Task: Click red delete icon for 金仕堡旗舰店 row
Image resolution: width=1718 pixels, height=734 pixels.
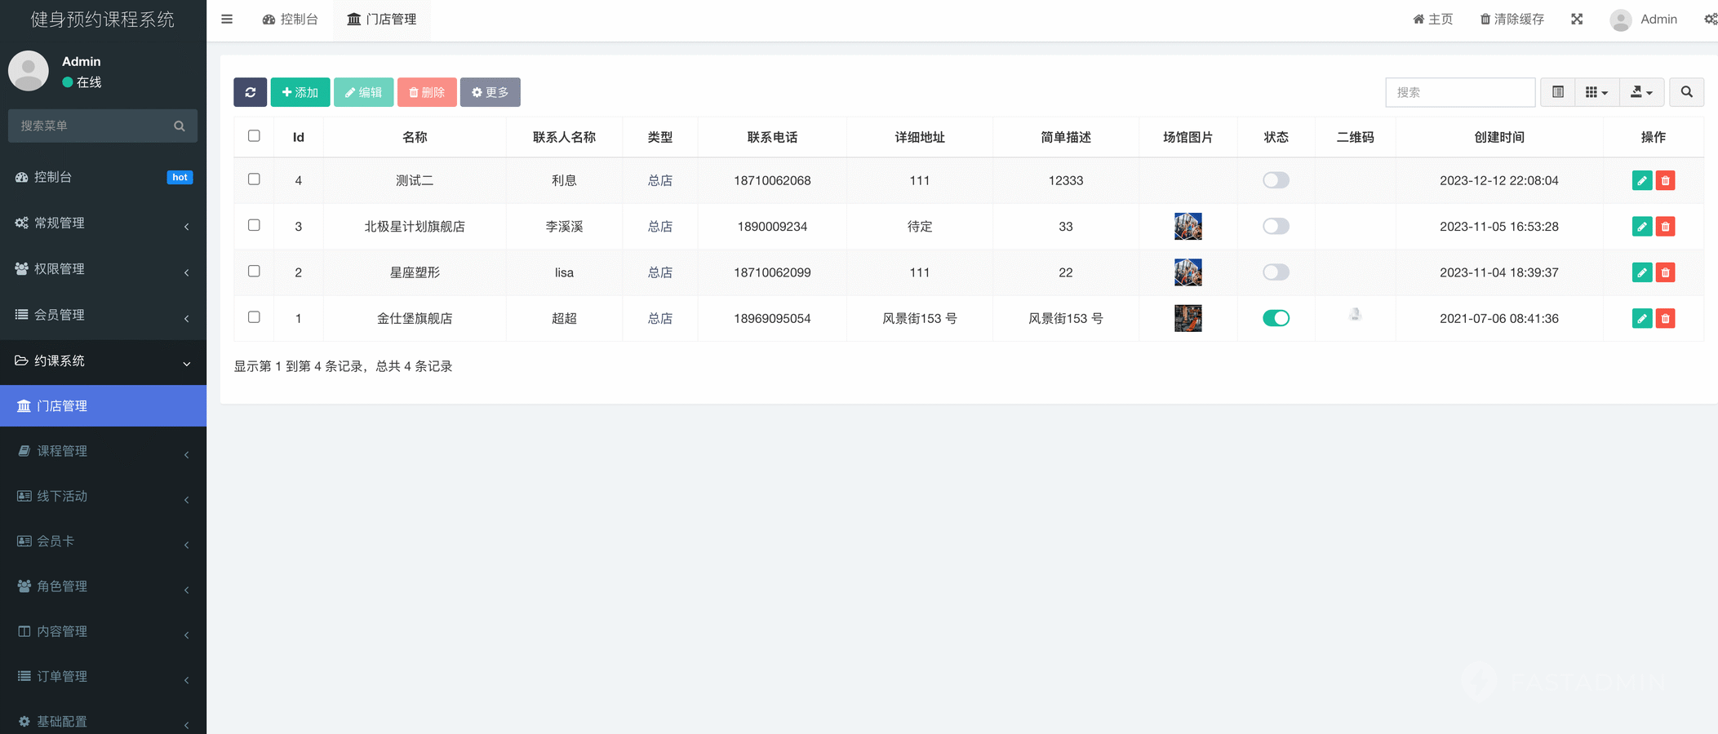Action: click(x=1665, y=318)
